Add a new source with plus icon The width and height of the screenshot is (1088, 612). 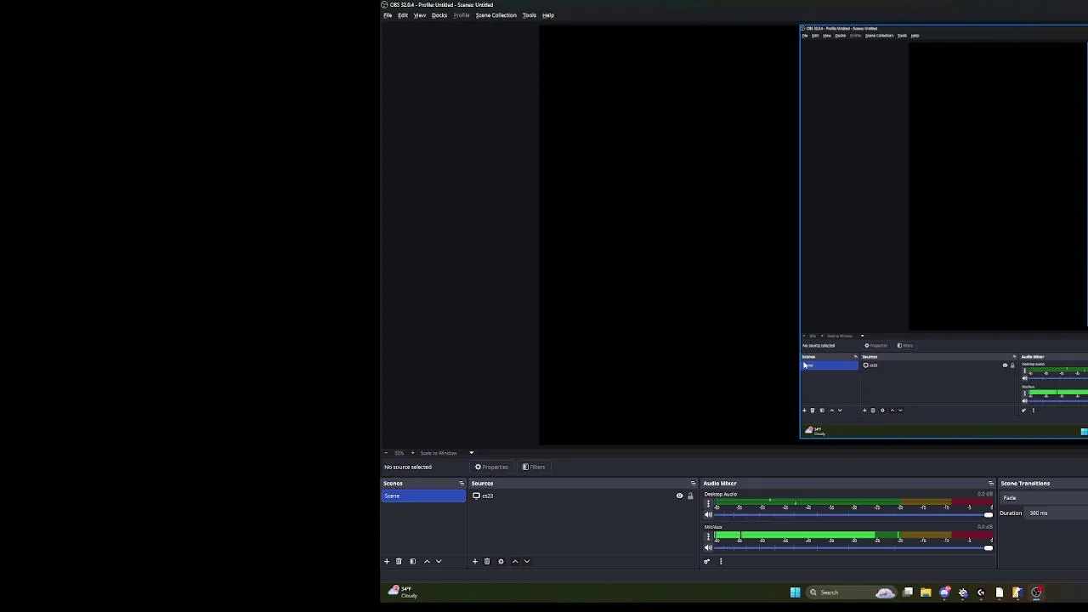pyautogui.click(x=475, y=561)
